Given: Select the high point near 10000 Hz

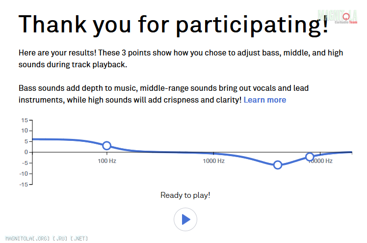Looking at the screenshot, I should click(x=310, y=157).
